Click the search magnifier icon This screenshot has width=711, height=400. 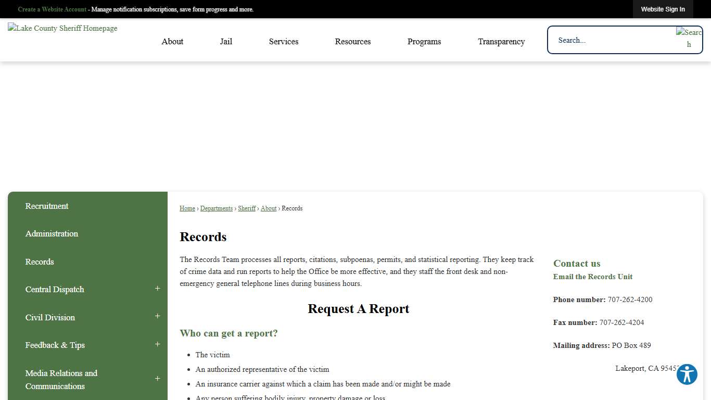(x=689, y=39)
